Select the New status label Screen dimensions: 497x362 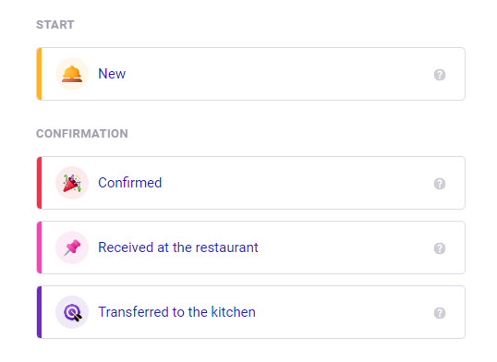(112, 74)
